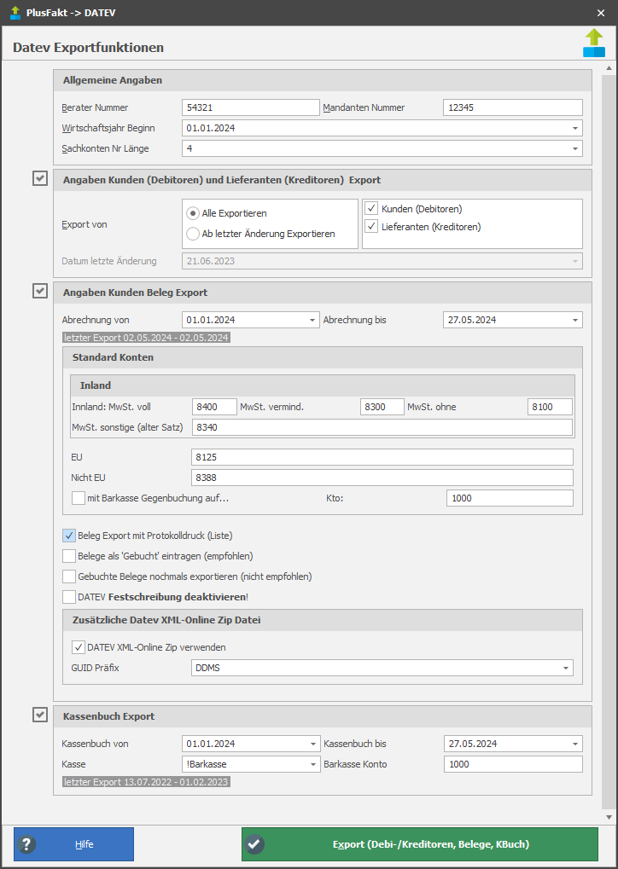This screenshot has width=618, height=869.
Task: Open the Kasse !Barkasse dropdown
Action: tap(312, 764)
